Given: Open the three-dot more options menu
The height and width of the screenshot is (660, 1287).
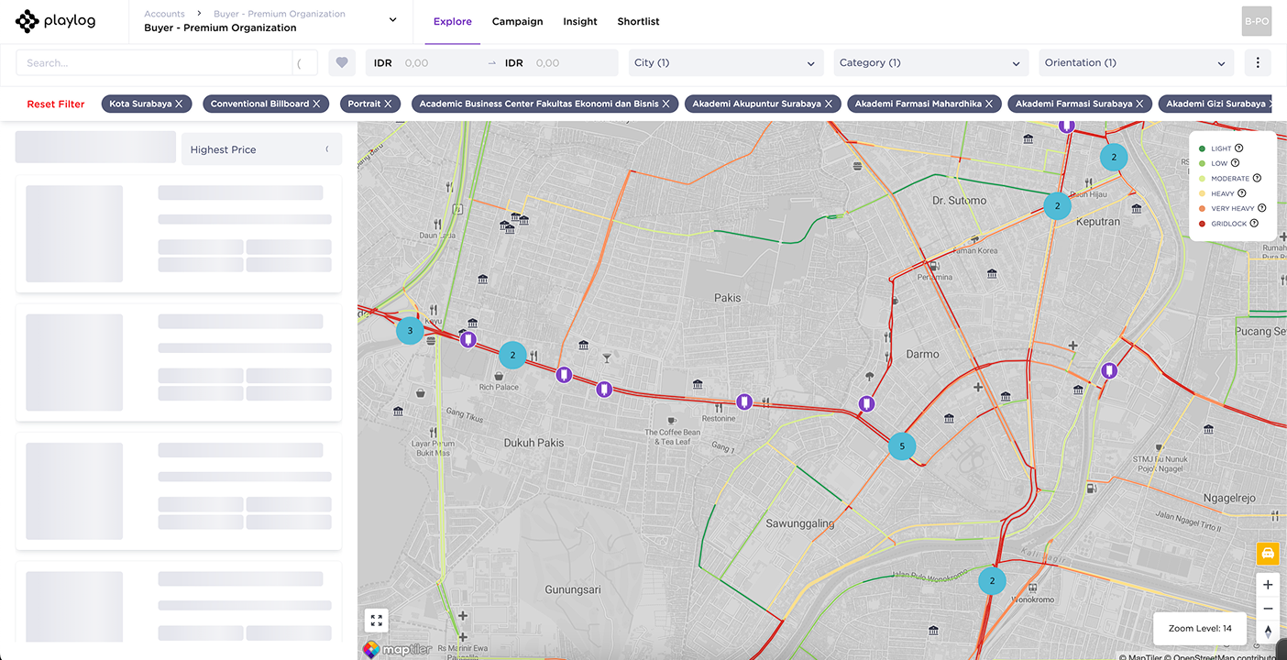Looking at the screenshot, I should coord(1258,63).
